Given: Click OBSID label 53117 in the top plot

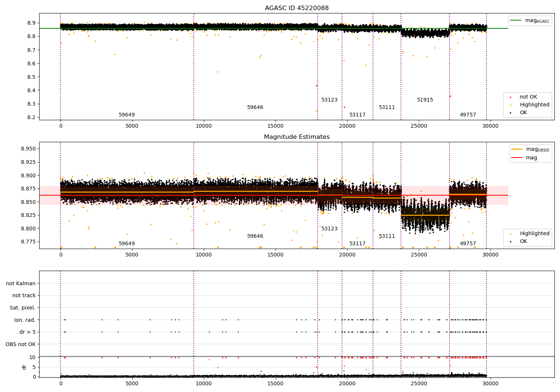Looking at the screenshot, I should [358, 115].
